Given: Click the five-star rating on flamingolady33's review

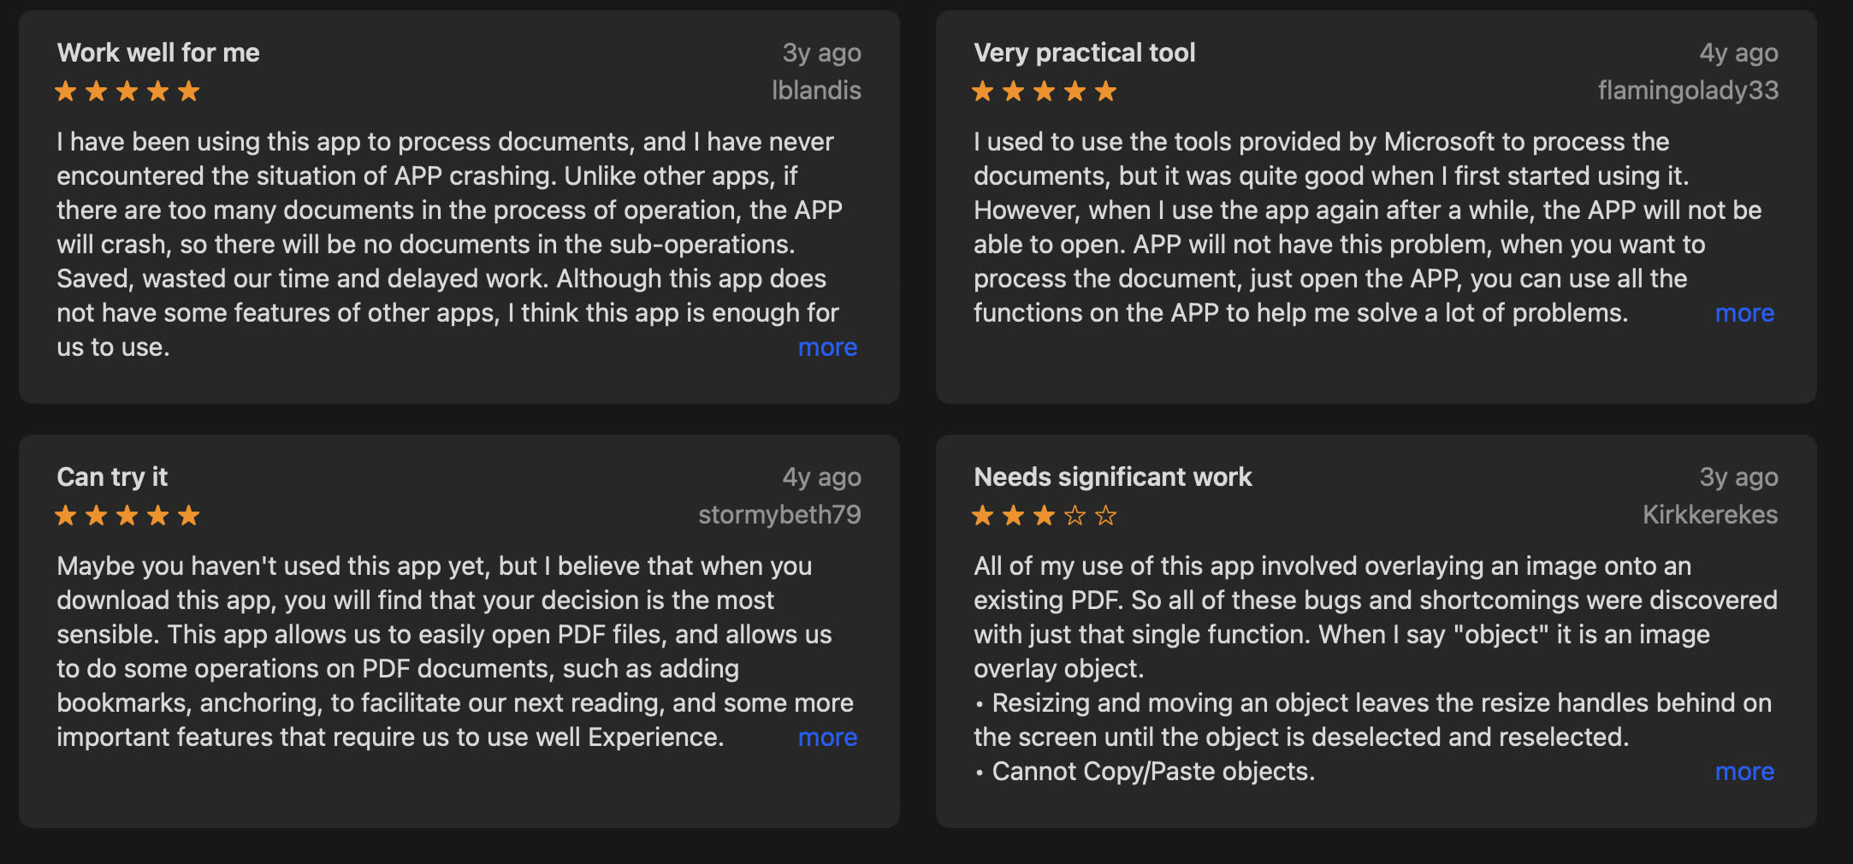Looking at the screenshot, I should [x=1045, y=91].
